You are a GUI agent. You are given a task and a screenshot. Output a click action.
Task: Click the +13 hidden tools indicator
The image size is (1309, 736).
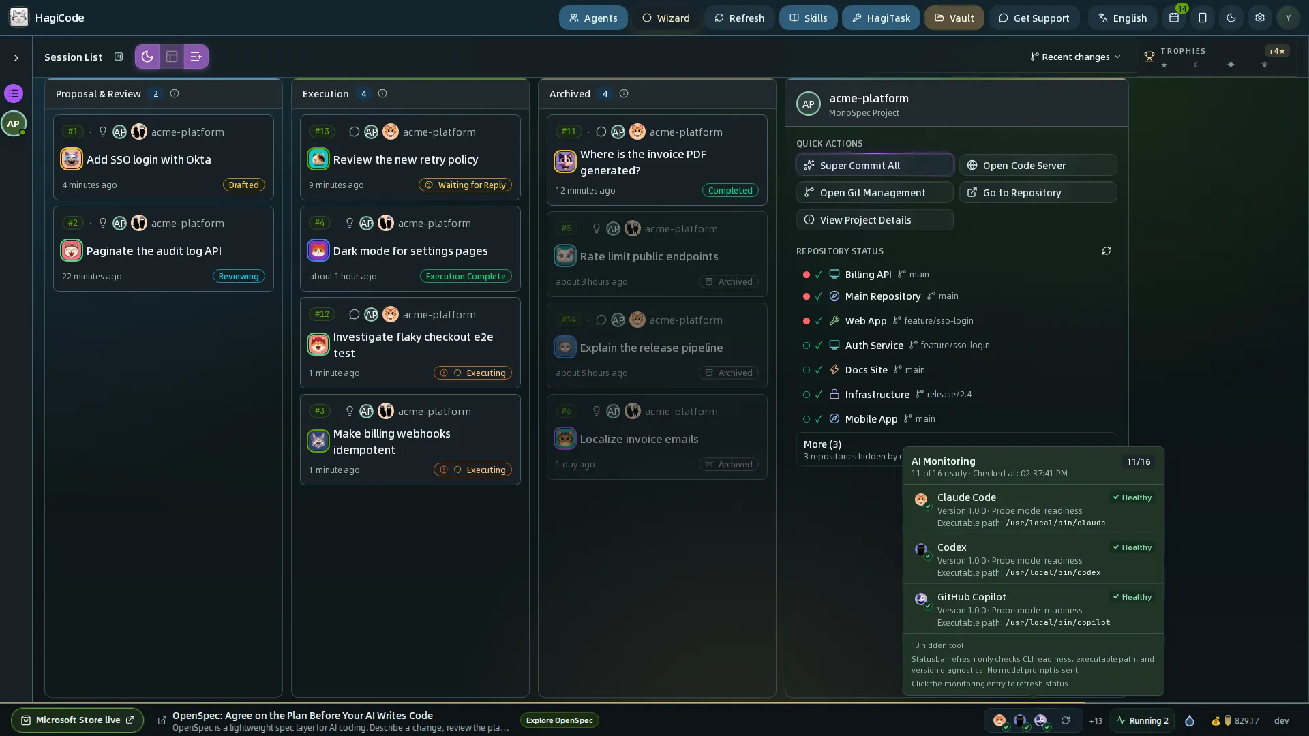[1096, 720]
